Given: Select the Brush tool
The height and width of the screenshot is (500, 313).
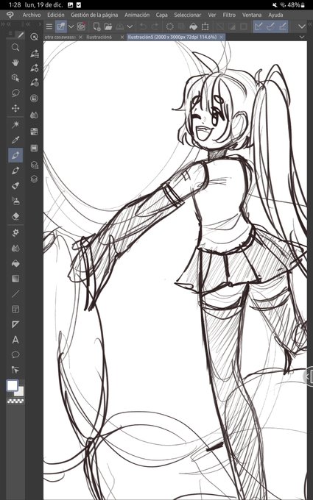Looking at the screenshot, I should [x=15, y=185].
